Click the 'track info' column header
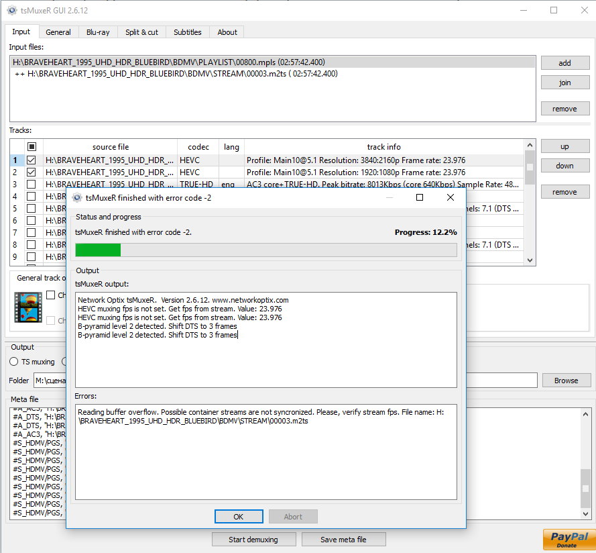This screenshot has width=596, height=553. (x=384, y=147)
